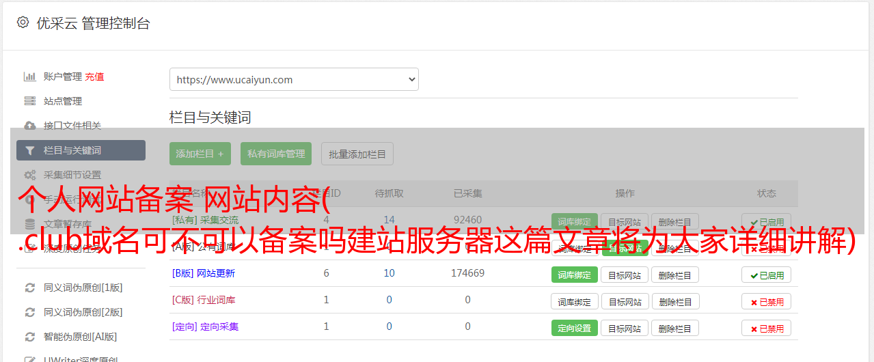874x362 pixels.
Task: Toggle the 已禁用 status of 行业词库
Action: coord(767,301)
